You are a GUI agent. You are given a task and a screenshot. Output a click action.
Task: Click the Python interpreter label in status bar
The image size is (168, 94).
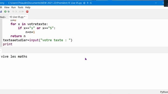164,92
